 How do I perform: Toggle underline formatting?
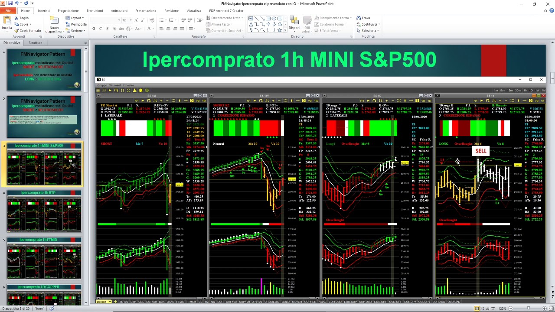pyautogui.click(x=107, y=29)
